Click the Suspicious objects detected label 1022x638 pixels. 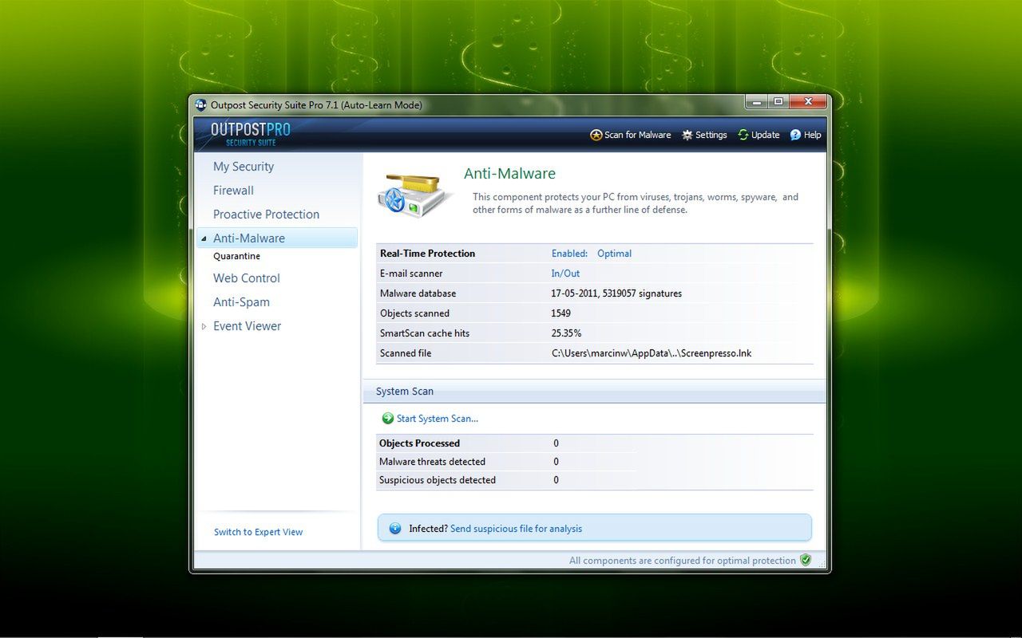point(438,480)
